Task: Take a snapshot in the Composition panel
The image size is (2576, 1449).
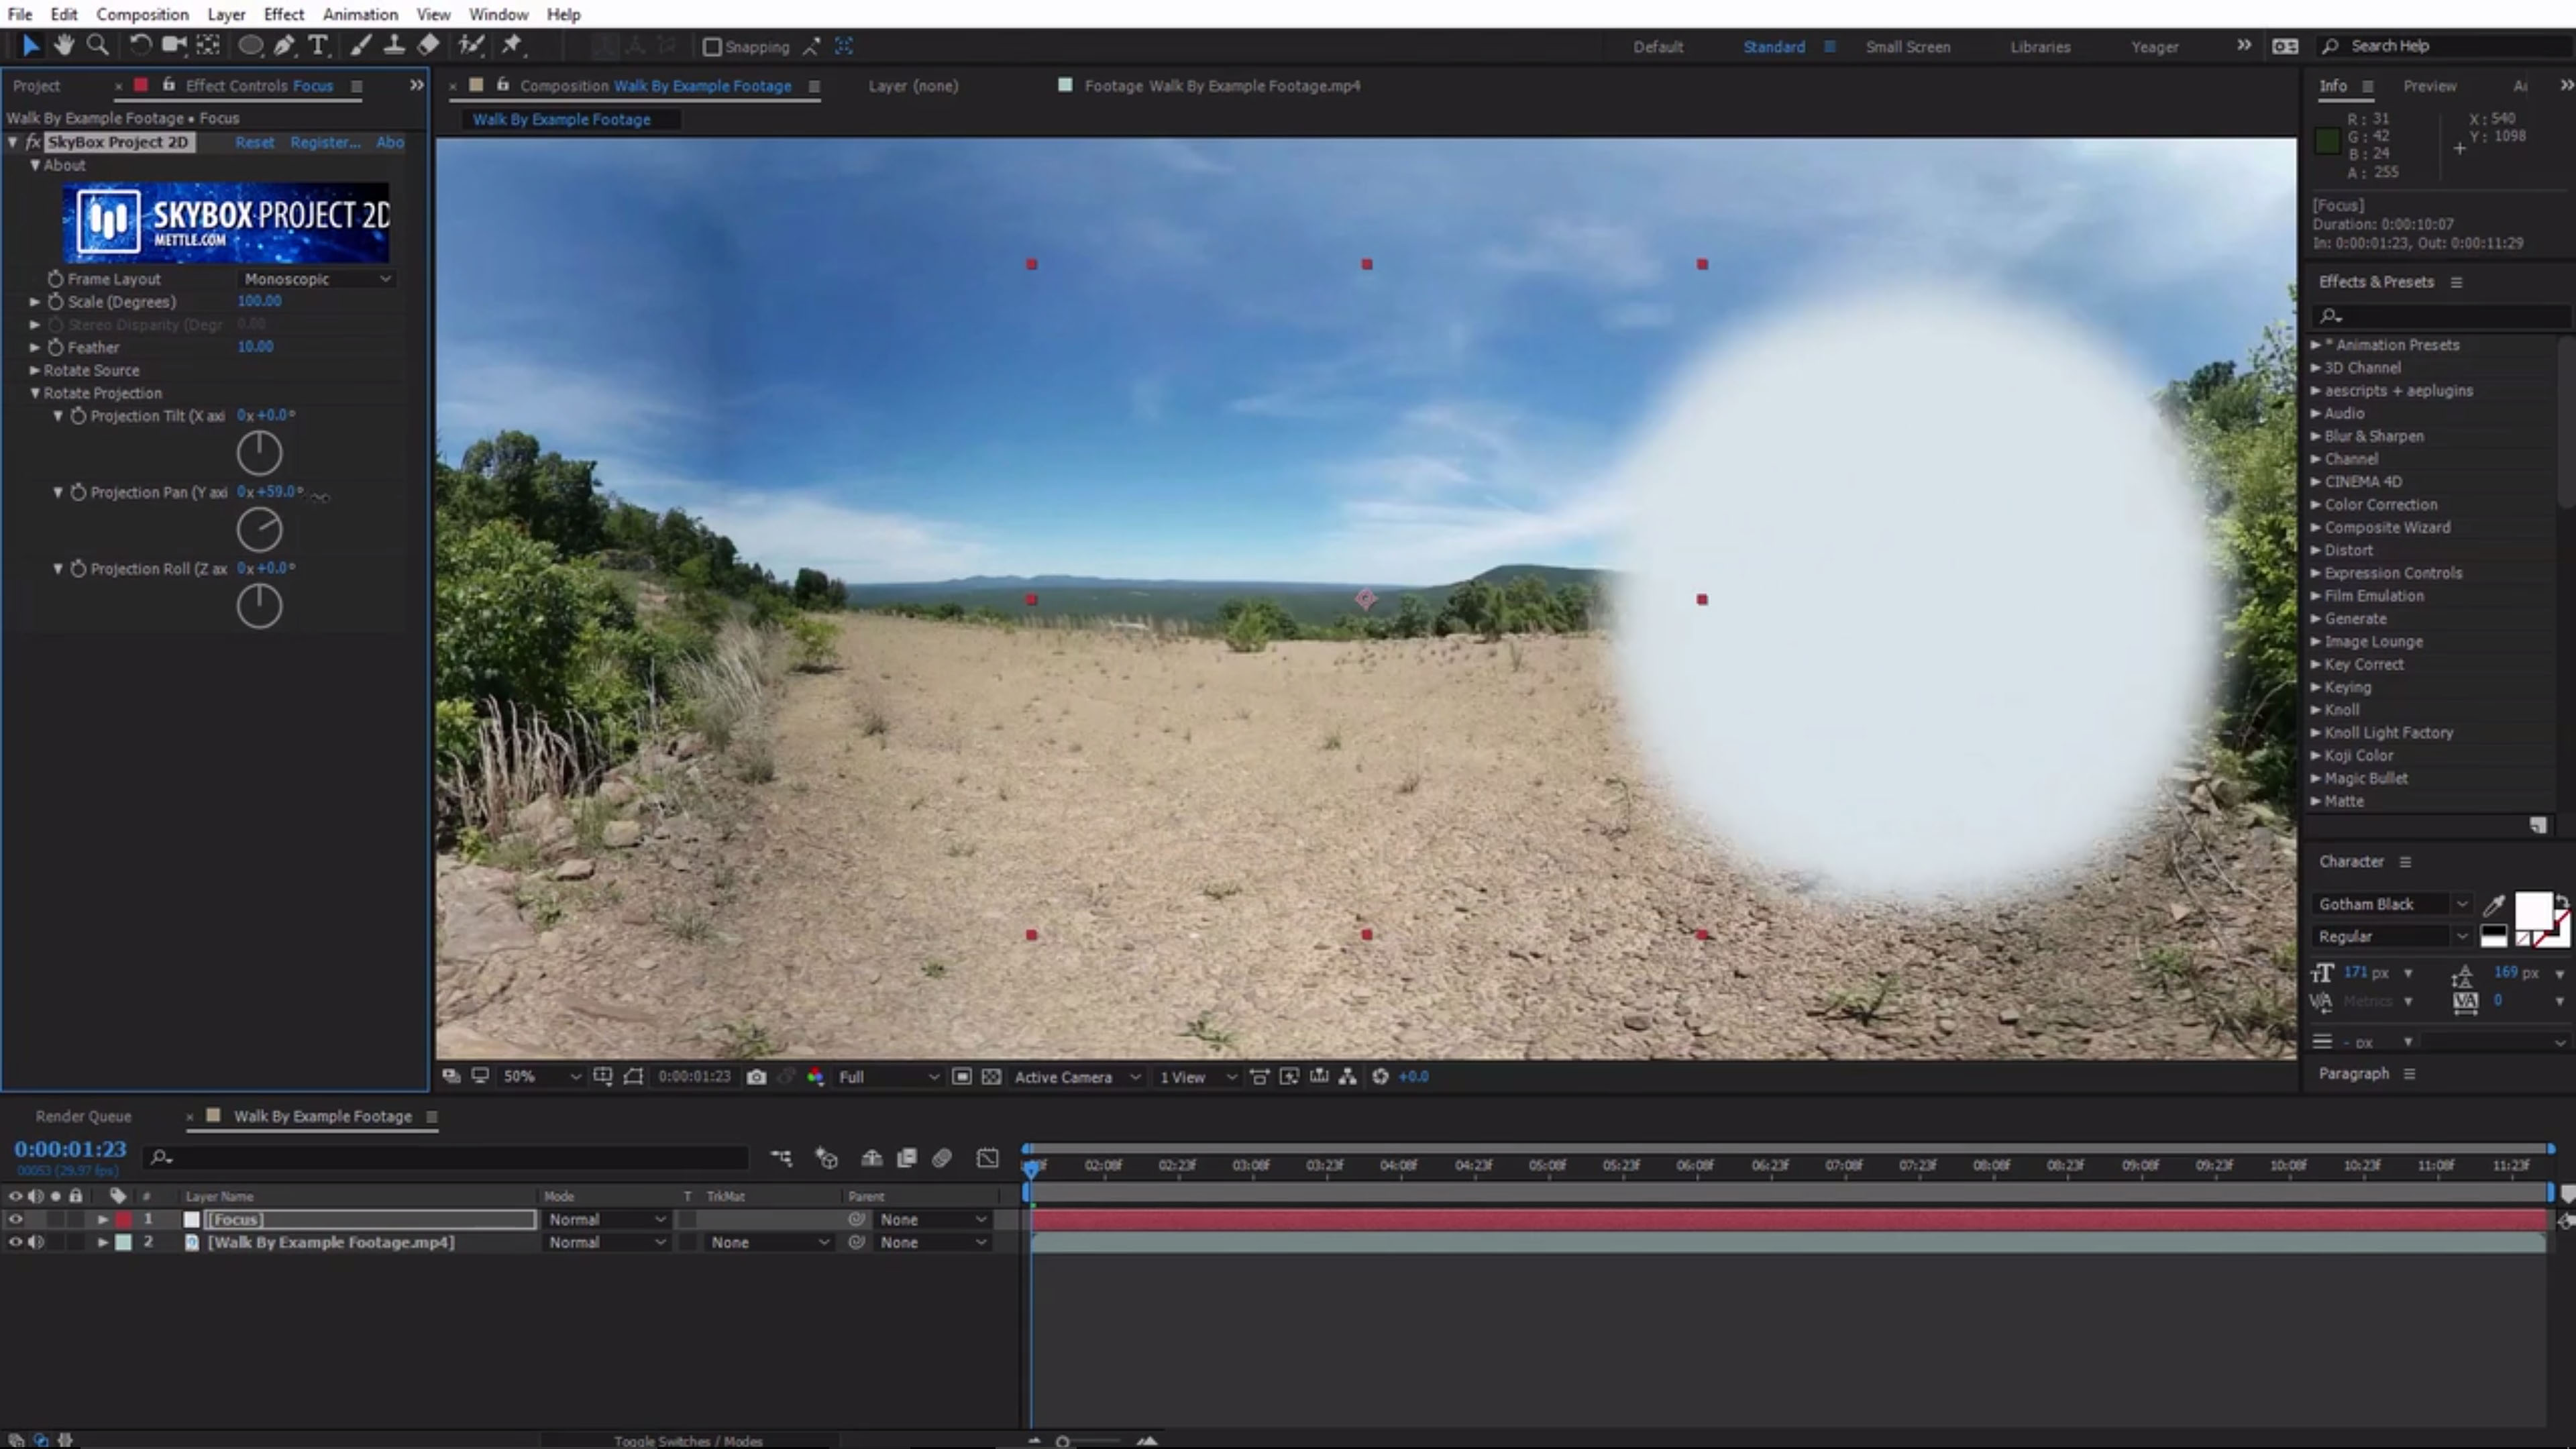Action: (757, 1076)
